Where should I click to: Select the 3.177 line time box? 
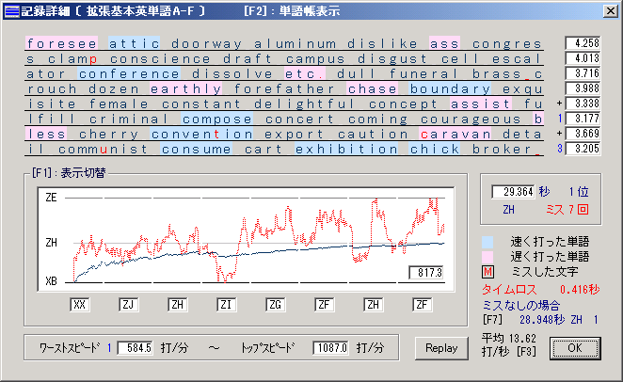(583, 119)
